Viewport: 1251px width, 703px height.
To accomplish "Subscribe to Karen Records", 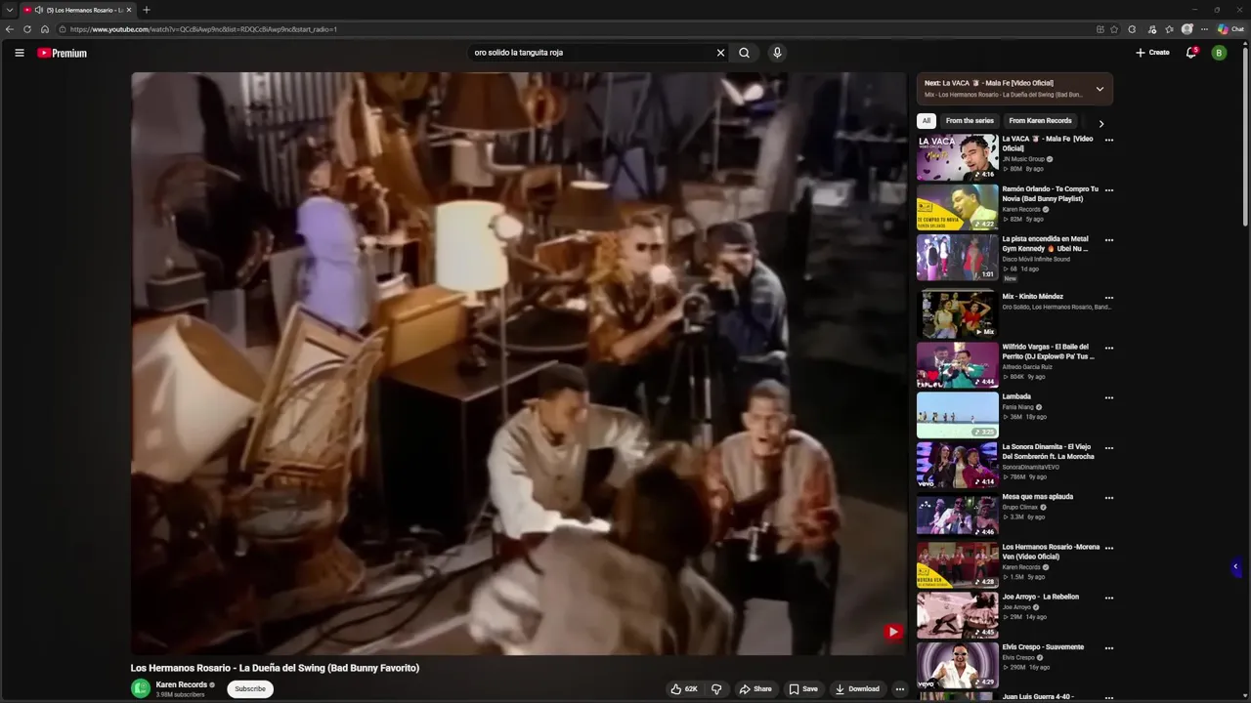I will 250,689.
